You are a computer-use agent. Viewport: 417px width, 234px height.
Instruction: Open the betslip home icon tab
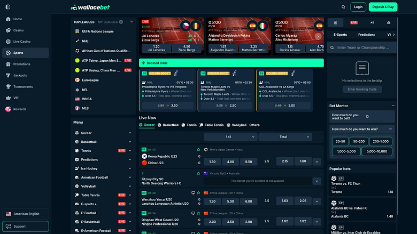(x=335, y=22)
